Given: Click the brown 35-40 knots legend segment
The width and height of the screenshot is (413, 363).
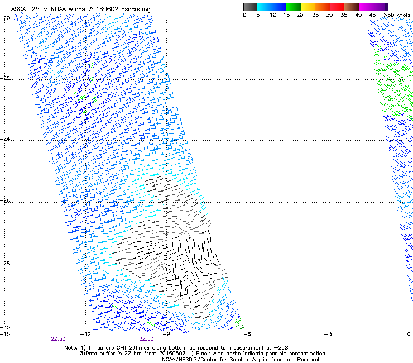Looking at the screenshot, I should click(352, 7).
